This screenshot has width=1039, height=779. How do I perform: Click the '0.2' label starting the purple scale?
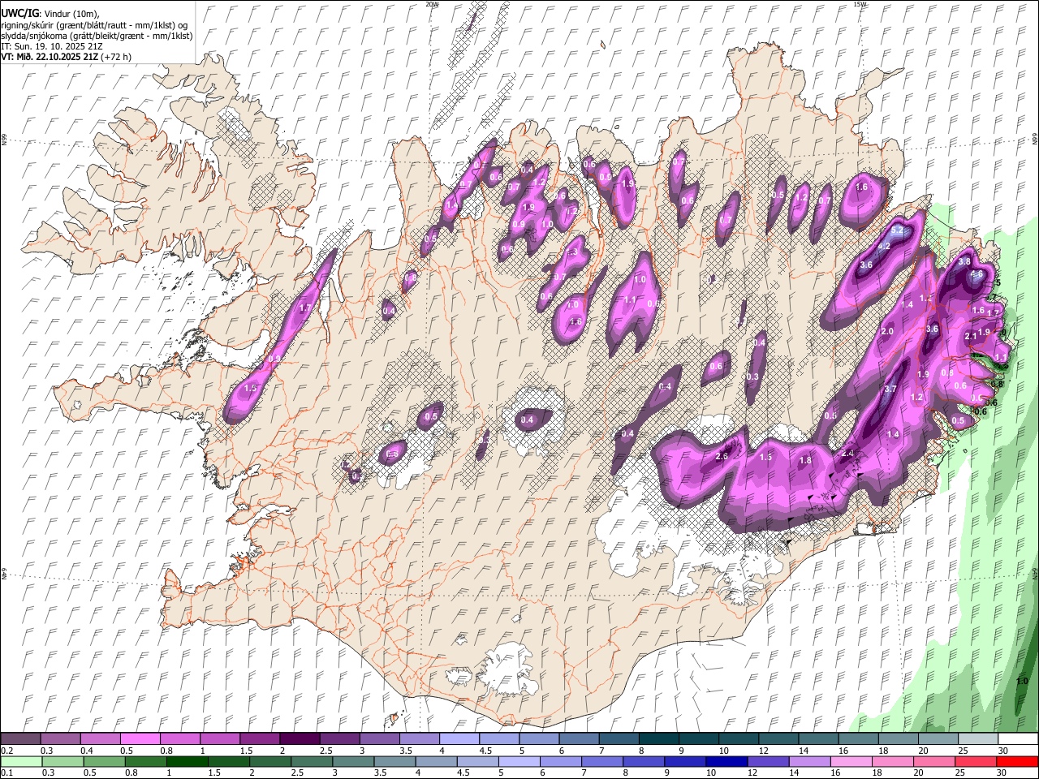pyautogui.click(x=6, y=751)
